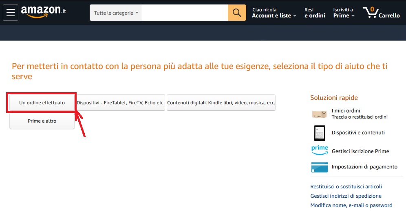Open Impostazioni di pagamento
406x218 pixels.
pos(364,167)
